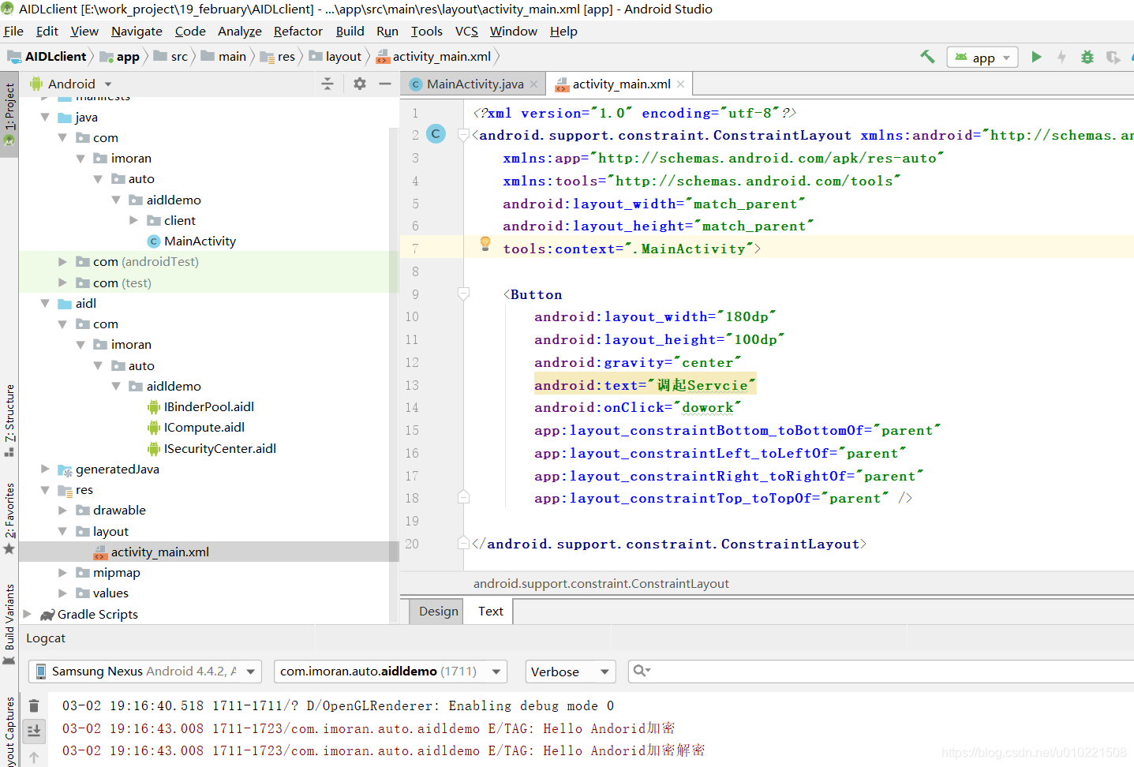Open the Structure tool window
Screen dimensions: 1134x767
click(x=9, y=421)
